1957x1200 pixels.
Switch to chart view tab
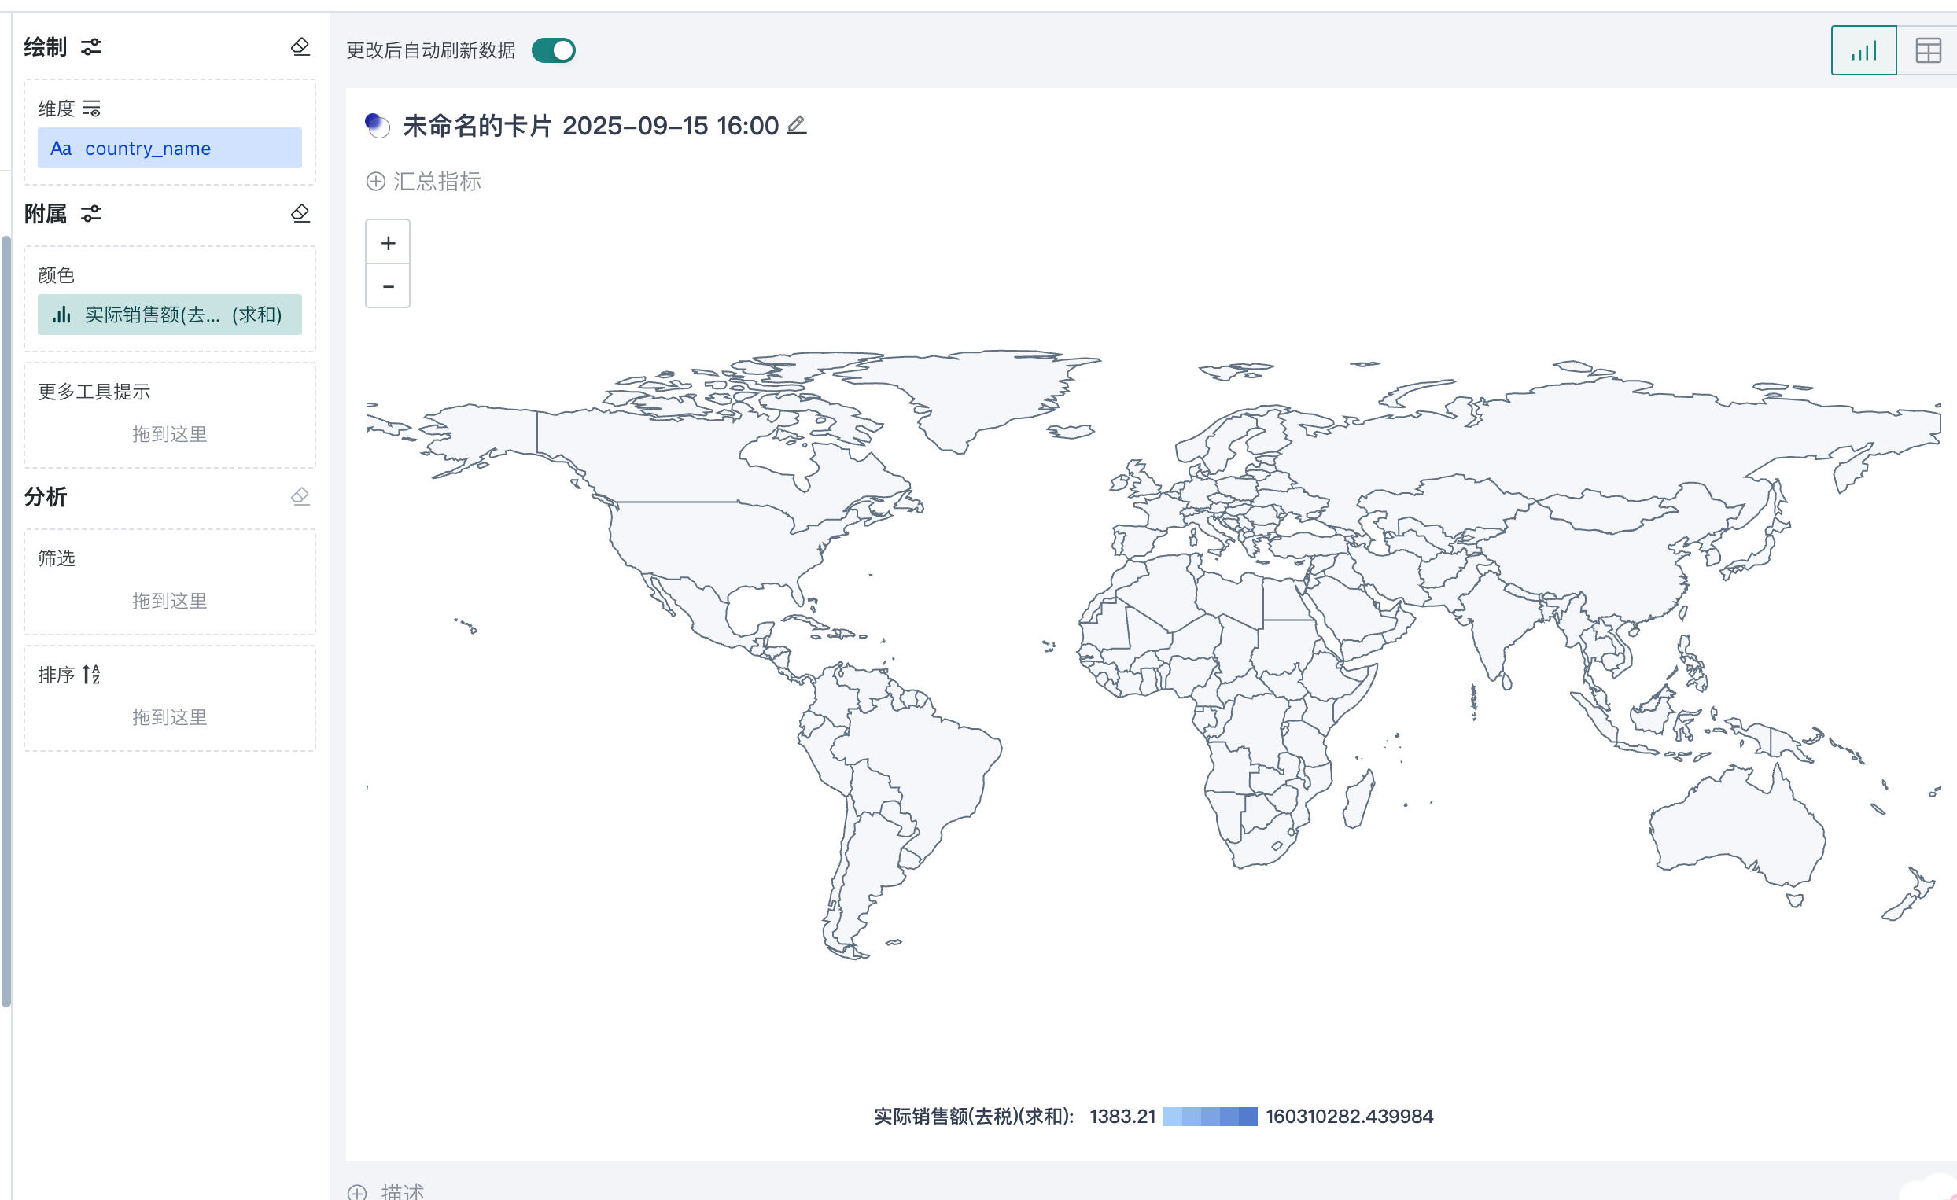1863,51
